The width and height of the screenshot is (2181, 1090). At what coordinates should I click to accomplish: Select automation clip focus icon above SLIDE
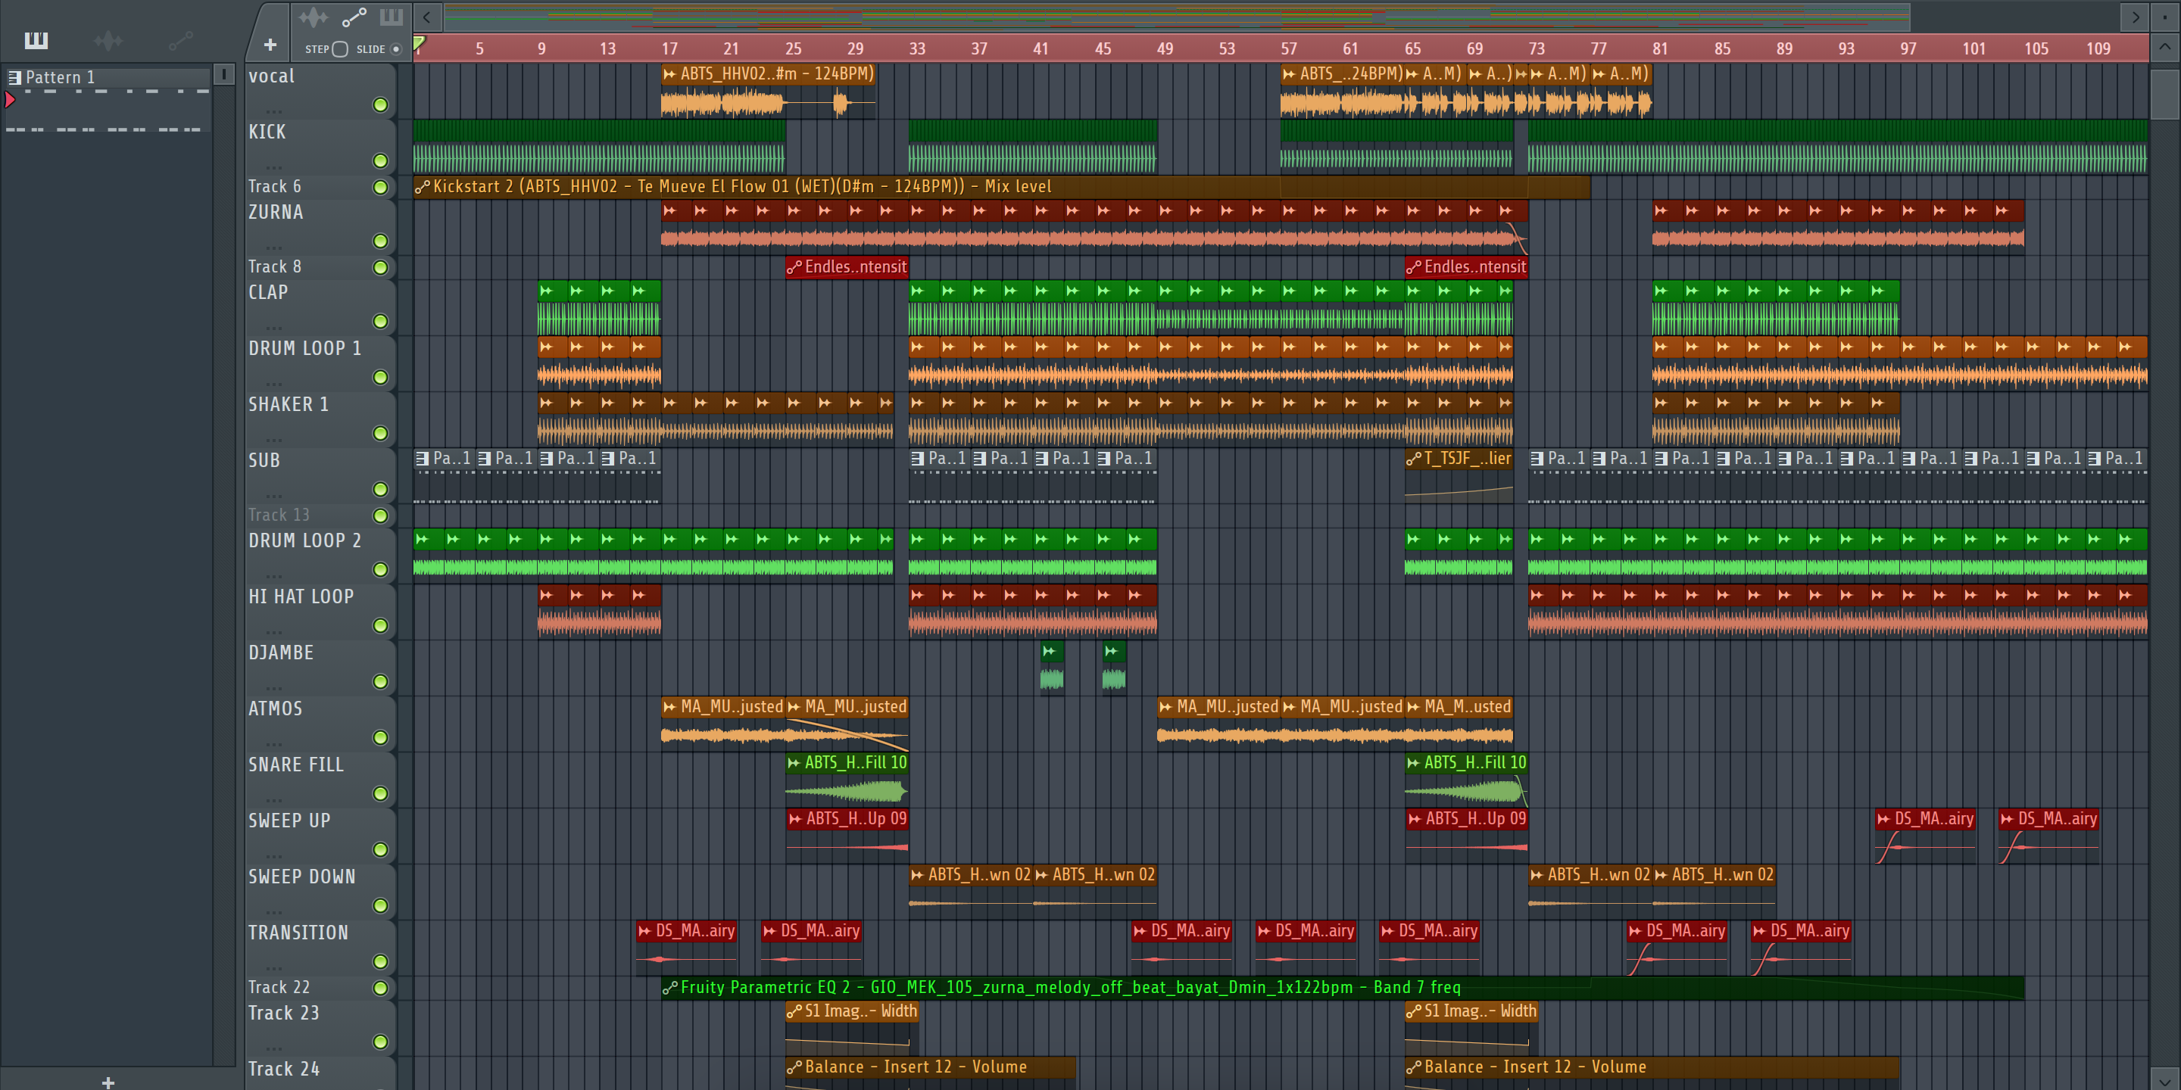[353, 17]
